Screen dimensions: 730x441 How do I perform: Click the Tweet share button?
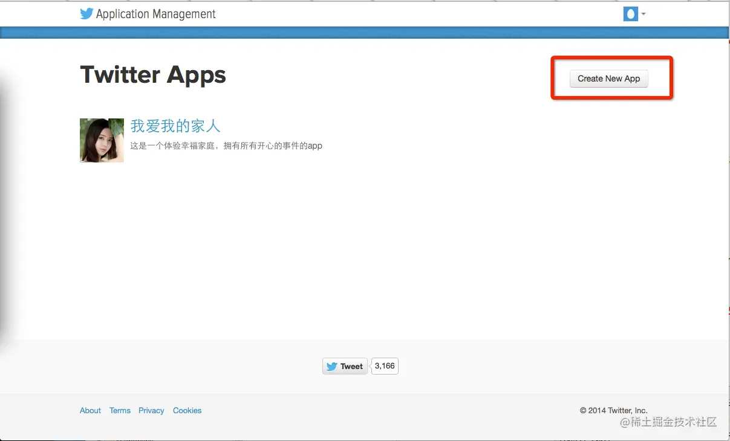coord(345,366)
